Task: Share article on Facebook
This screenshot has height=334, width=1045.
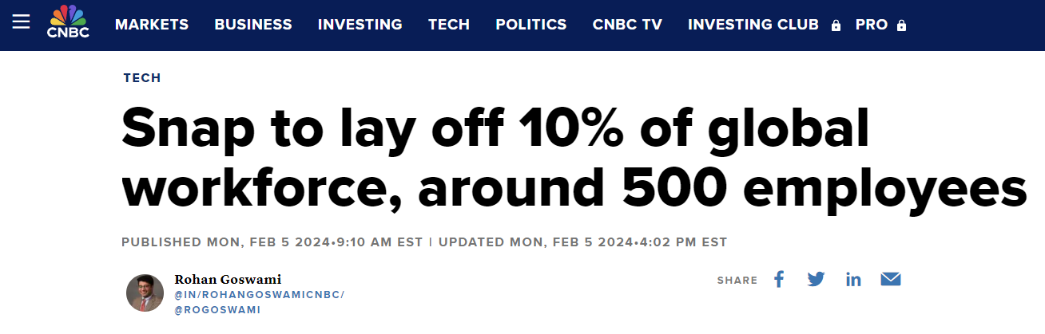Action: coord(779,279)
